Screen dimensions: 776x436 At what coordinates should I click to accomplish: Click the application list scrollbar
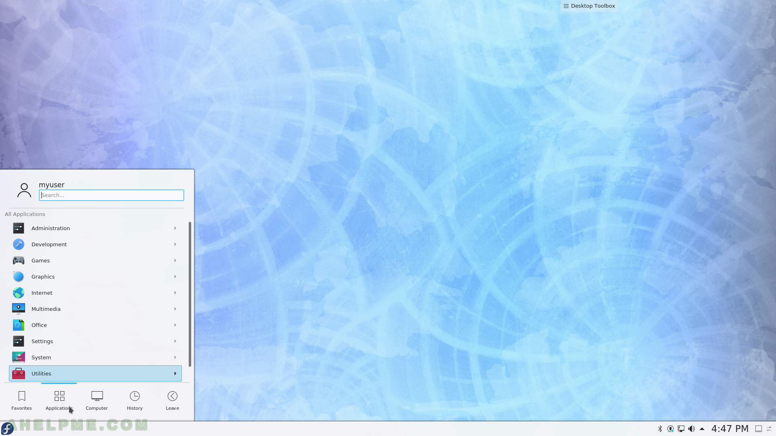(x=190, y=294)
